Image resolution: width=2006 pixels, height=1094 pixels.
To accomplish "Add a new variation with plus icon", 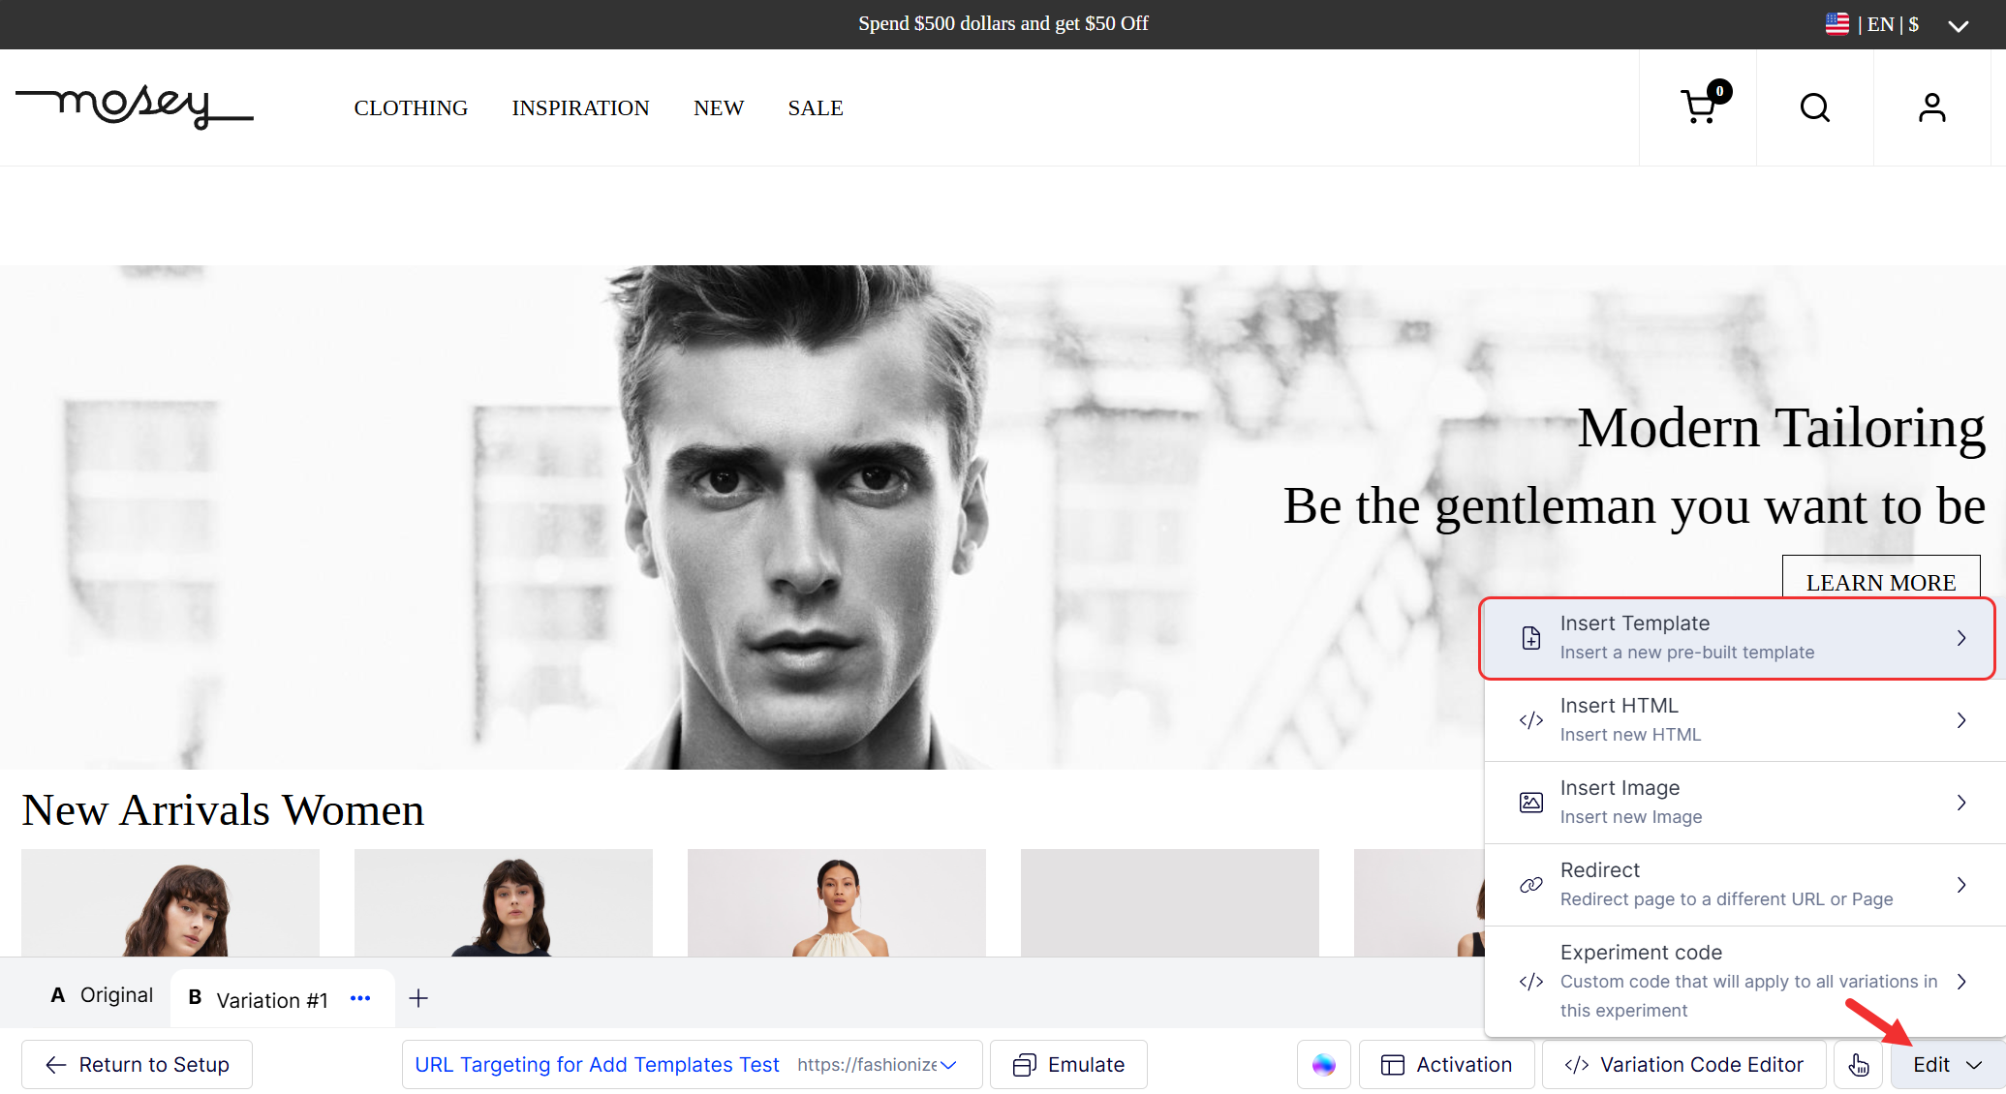I will click(x=418, y=998).
